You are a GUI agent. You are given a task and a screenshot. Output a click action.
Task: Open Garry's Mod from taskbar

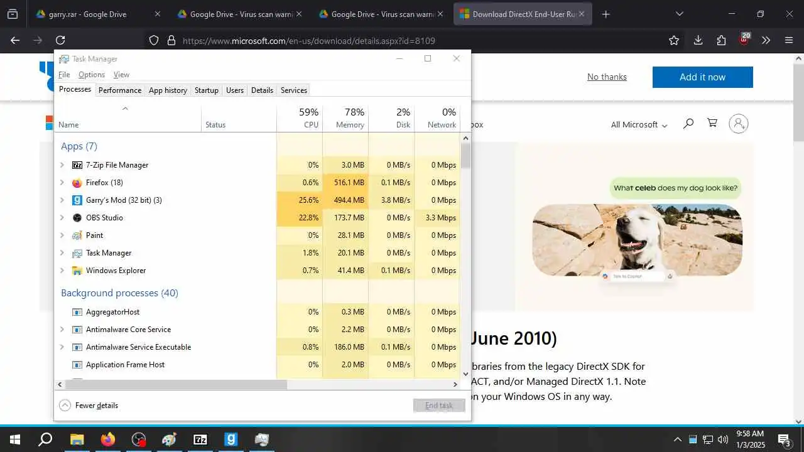pos(231,439)
